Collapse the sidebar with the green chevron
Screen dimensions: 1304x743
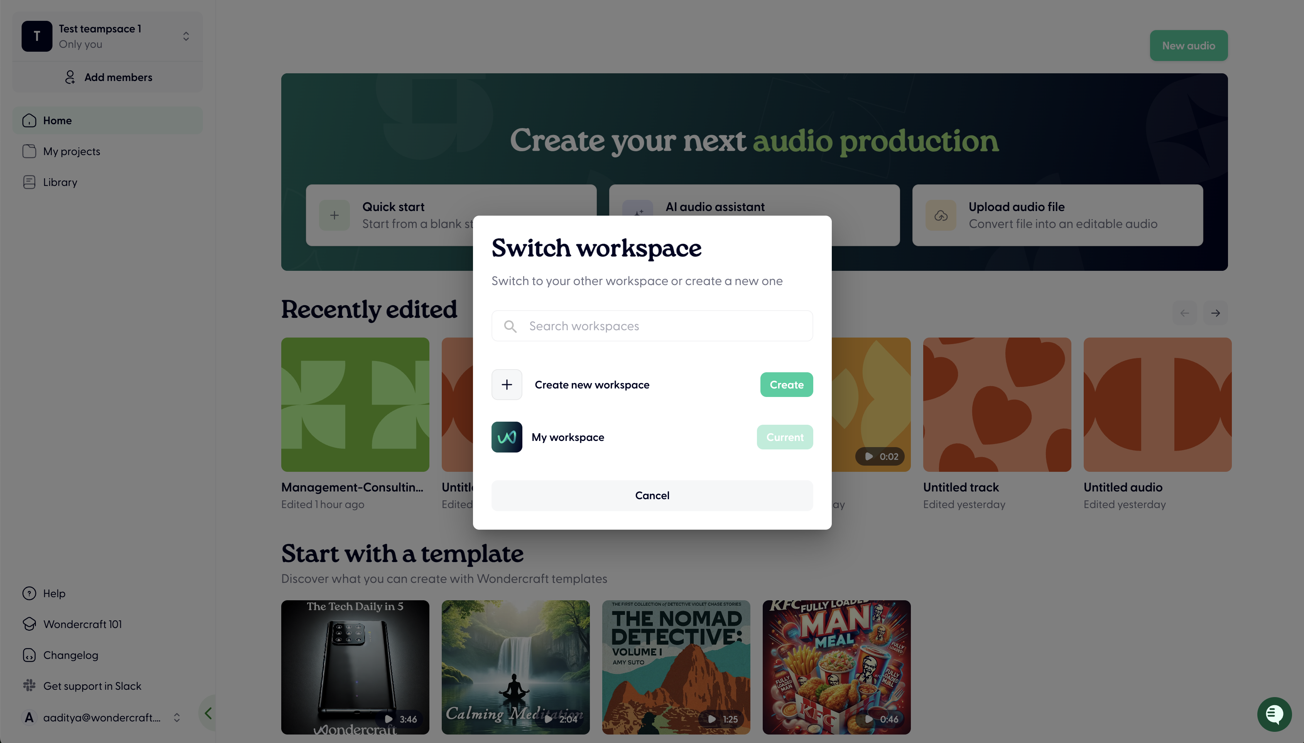[208, 713]
